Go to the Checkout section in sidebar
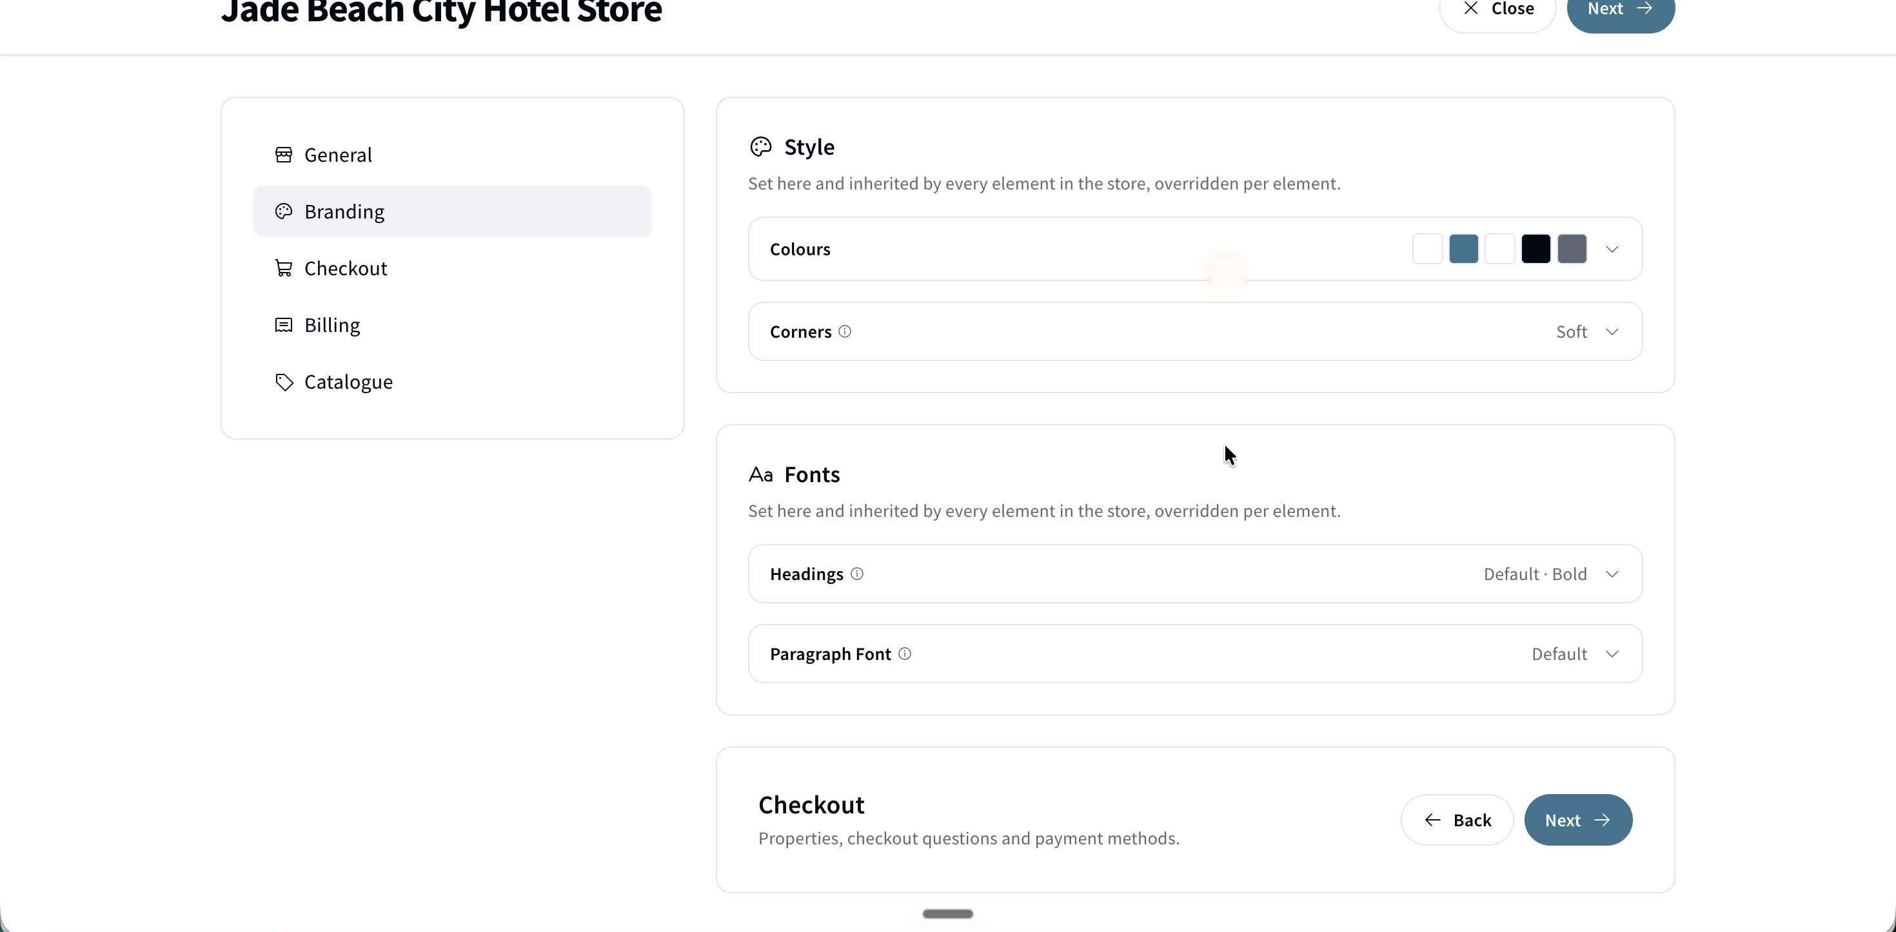The height and width of the screenshot is (932, 1896). pyautogui.click(x=452, y=267)
